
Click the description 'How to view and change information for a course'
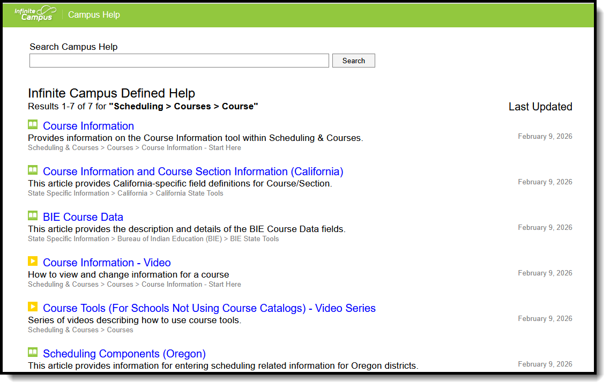129,274
